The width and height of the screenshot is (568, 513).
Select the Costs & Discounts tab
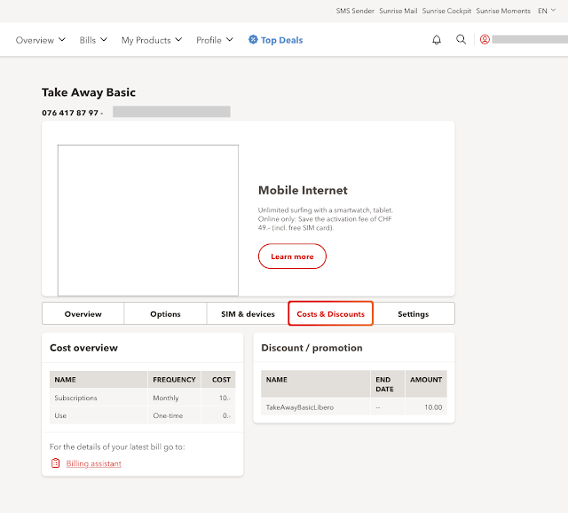tap(330, 314)
